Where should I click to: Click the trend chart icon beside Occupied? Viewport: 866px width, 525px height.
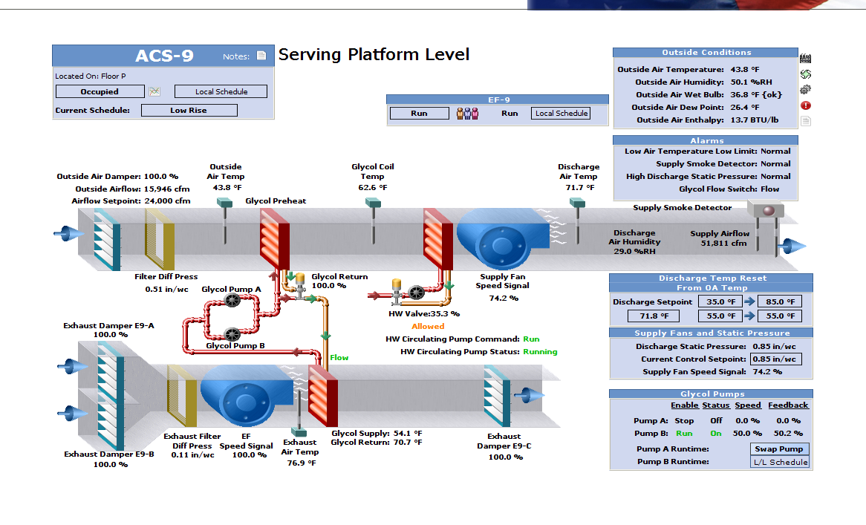pos(154,92)
